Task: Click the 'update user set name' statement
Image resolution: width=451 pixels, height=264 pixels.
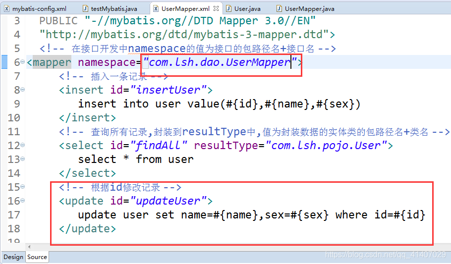Action: (252, 215)
